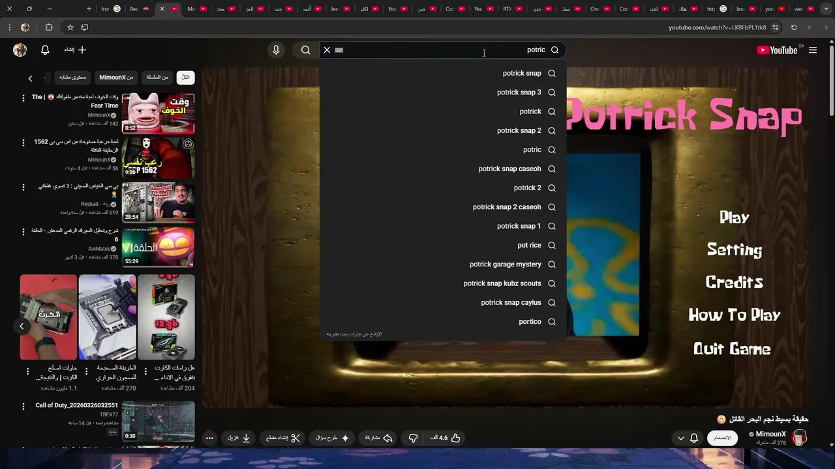Dislike the video with the thumbs-down
835x469 pixels.
point(413,438)
